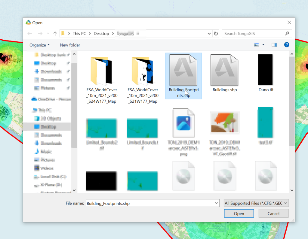
Task: Open the recent locations dropdown arrow
Action: click(48, 34)
